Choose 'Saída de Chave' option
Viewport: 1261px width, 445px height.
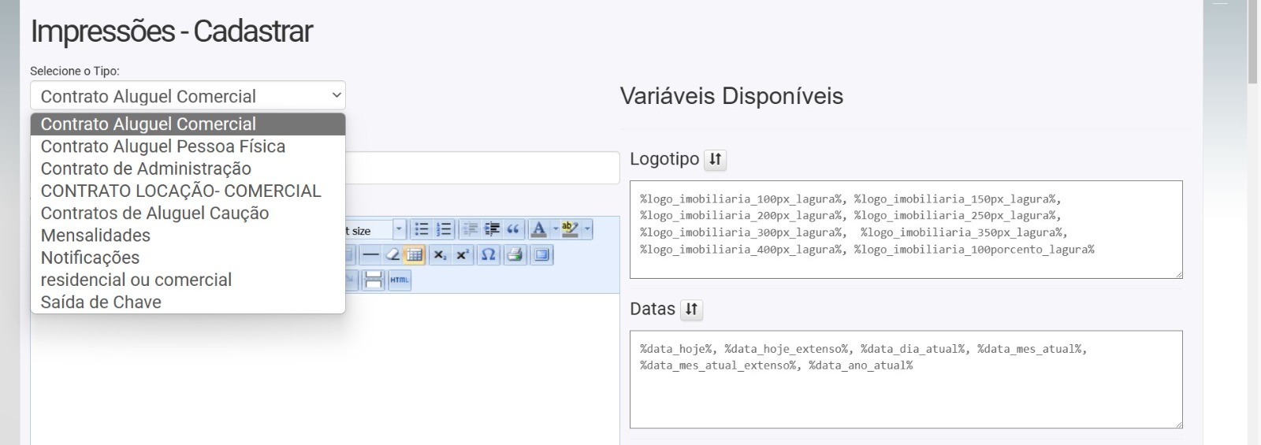[101, 302]
